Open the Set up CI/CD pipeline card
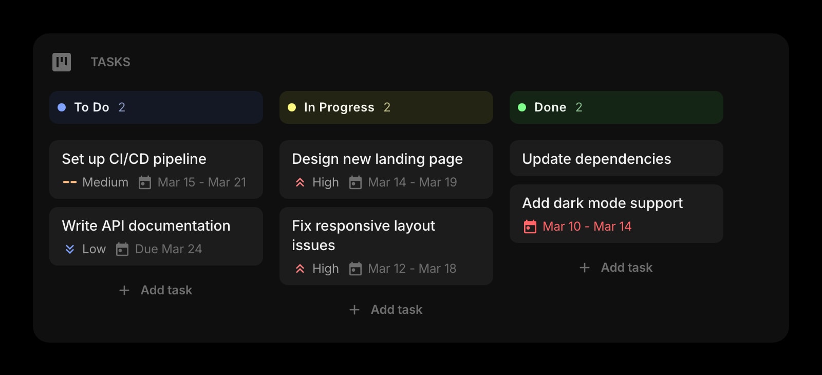This screenshot has width=822, height=375. point(156,170)
